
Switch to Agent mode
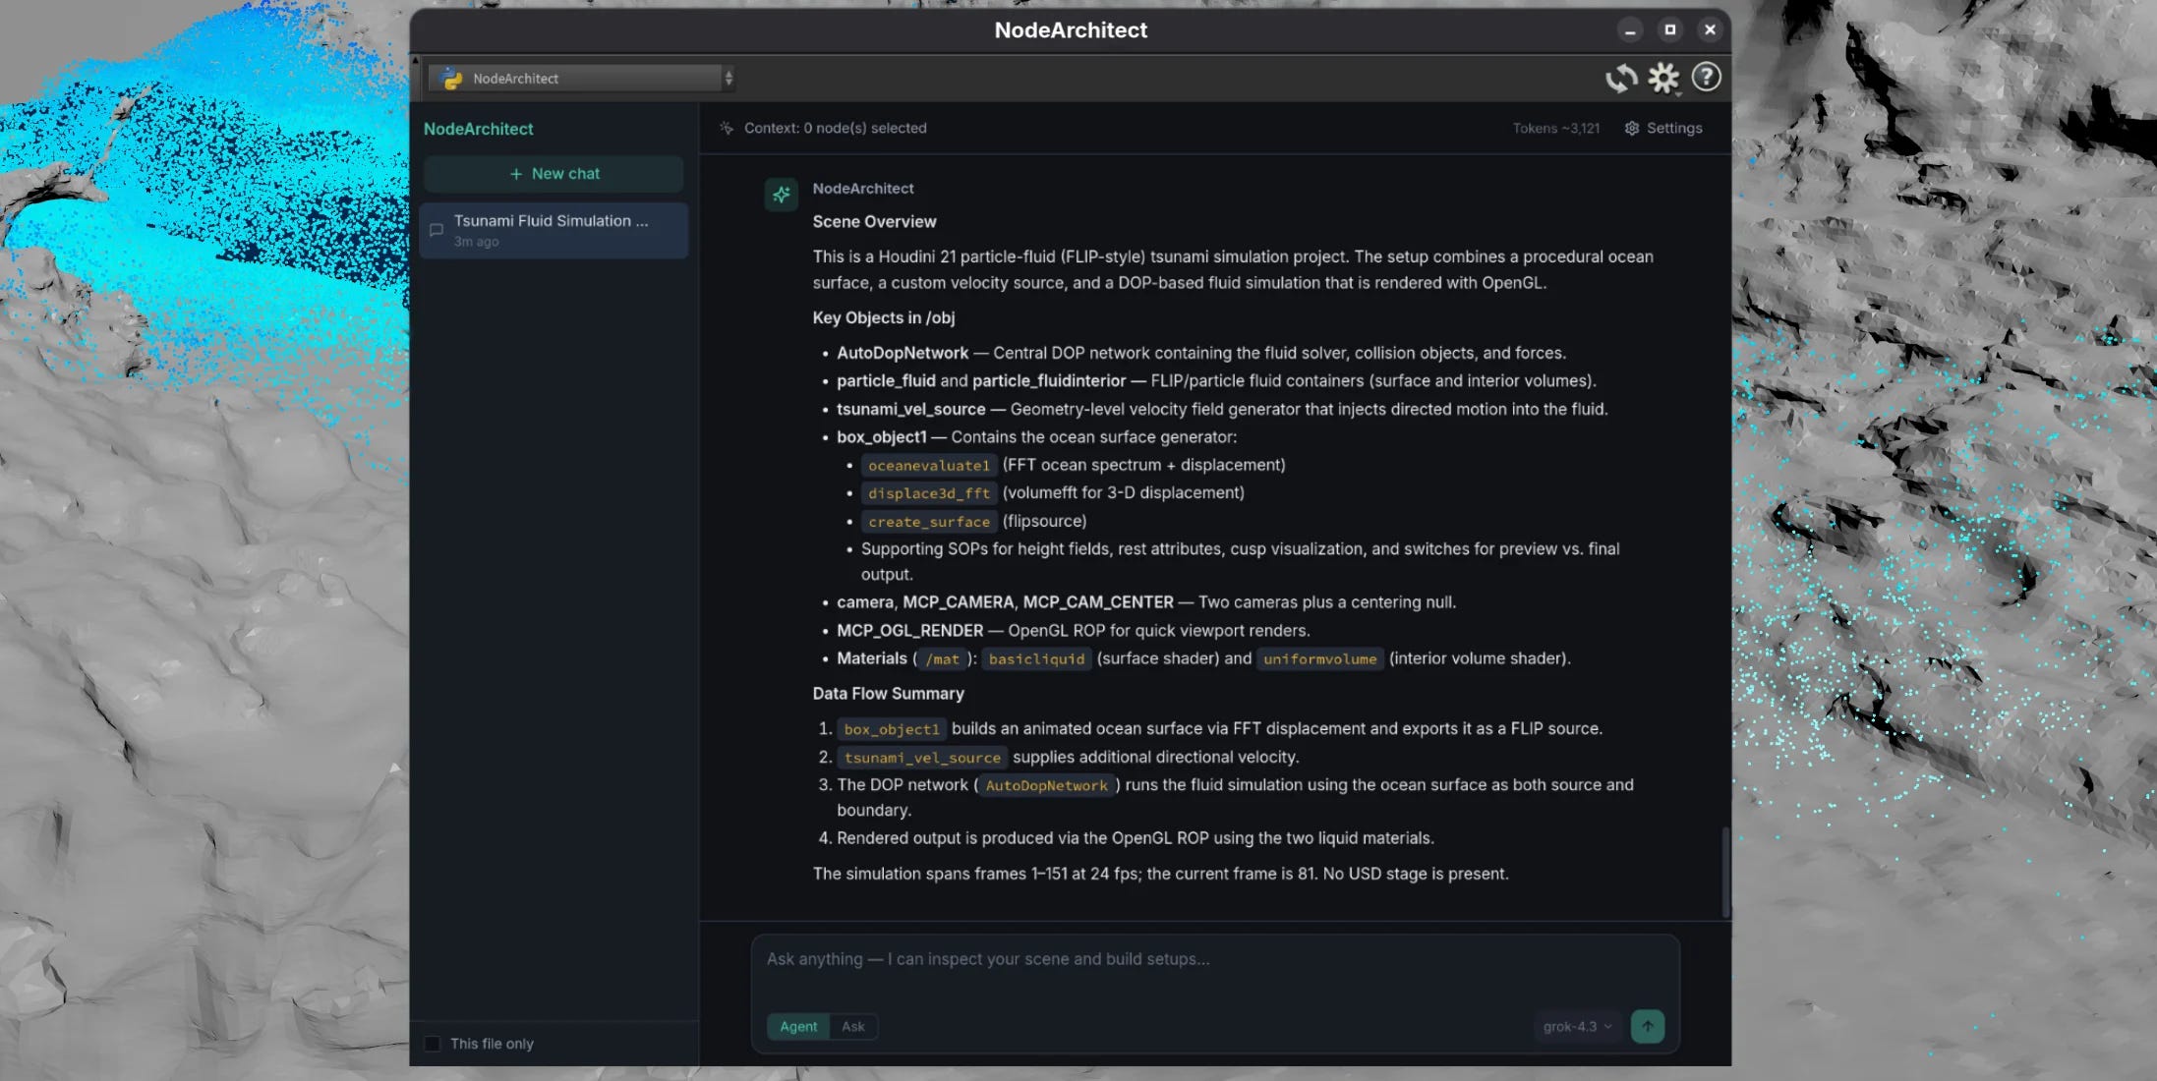pyautogui.click(x=798, y=1026)
